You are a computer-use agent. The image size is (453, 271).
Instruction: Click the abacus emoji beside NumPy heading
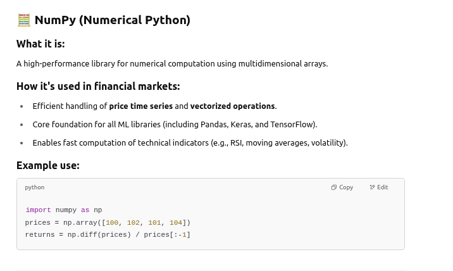[23, 20]
